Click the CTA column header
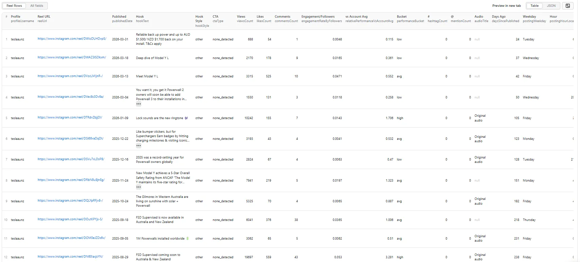Image resolution: width=580 pixels, height=262 pixels. (x=218, y=19)
